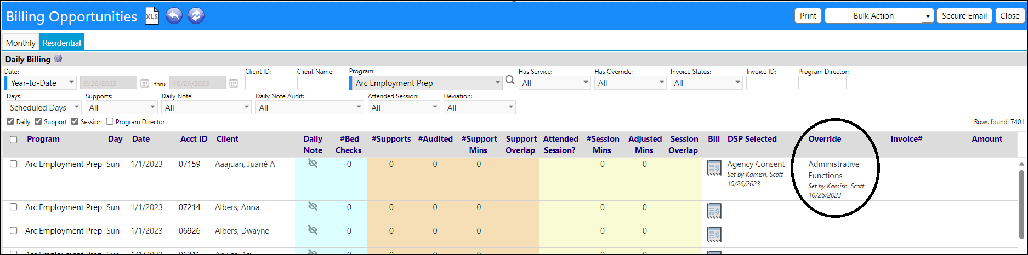This screenshot has width=1028, height=255.
Task: Open the Supports dropdown
Action: pyautogui.click(x=121, y=107)
